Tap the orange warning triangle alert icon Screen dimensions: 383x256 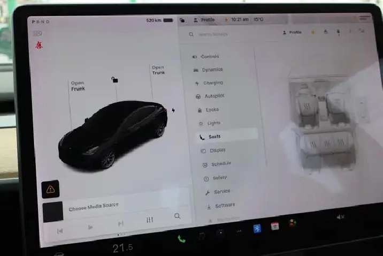51,189
